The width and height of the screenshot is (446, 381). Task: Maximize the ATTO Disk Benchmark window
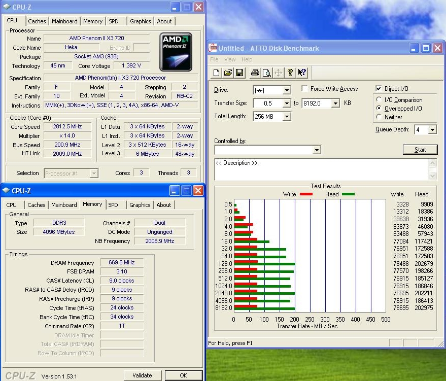[x=426, y=48]
